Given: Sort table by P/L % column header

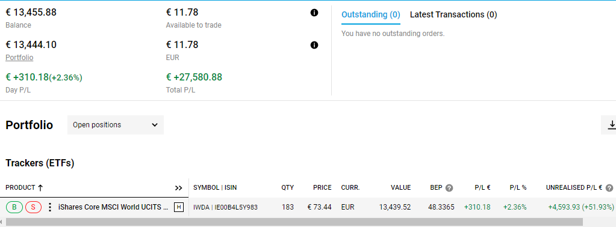Looking at the screenshot, I should click(x=518, y=188).
